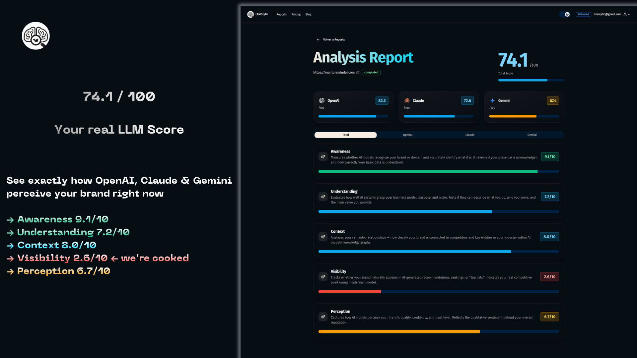This screenshot has height=358, width=637.
Task: Switch to the OpenAI tab
Action: tap(407, 135)
